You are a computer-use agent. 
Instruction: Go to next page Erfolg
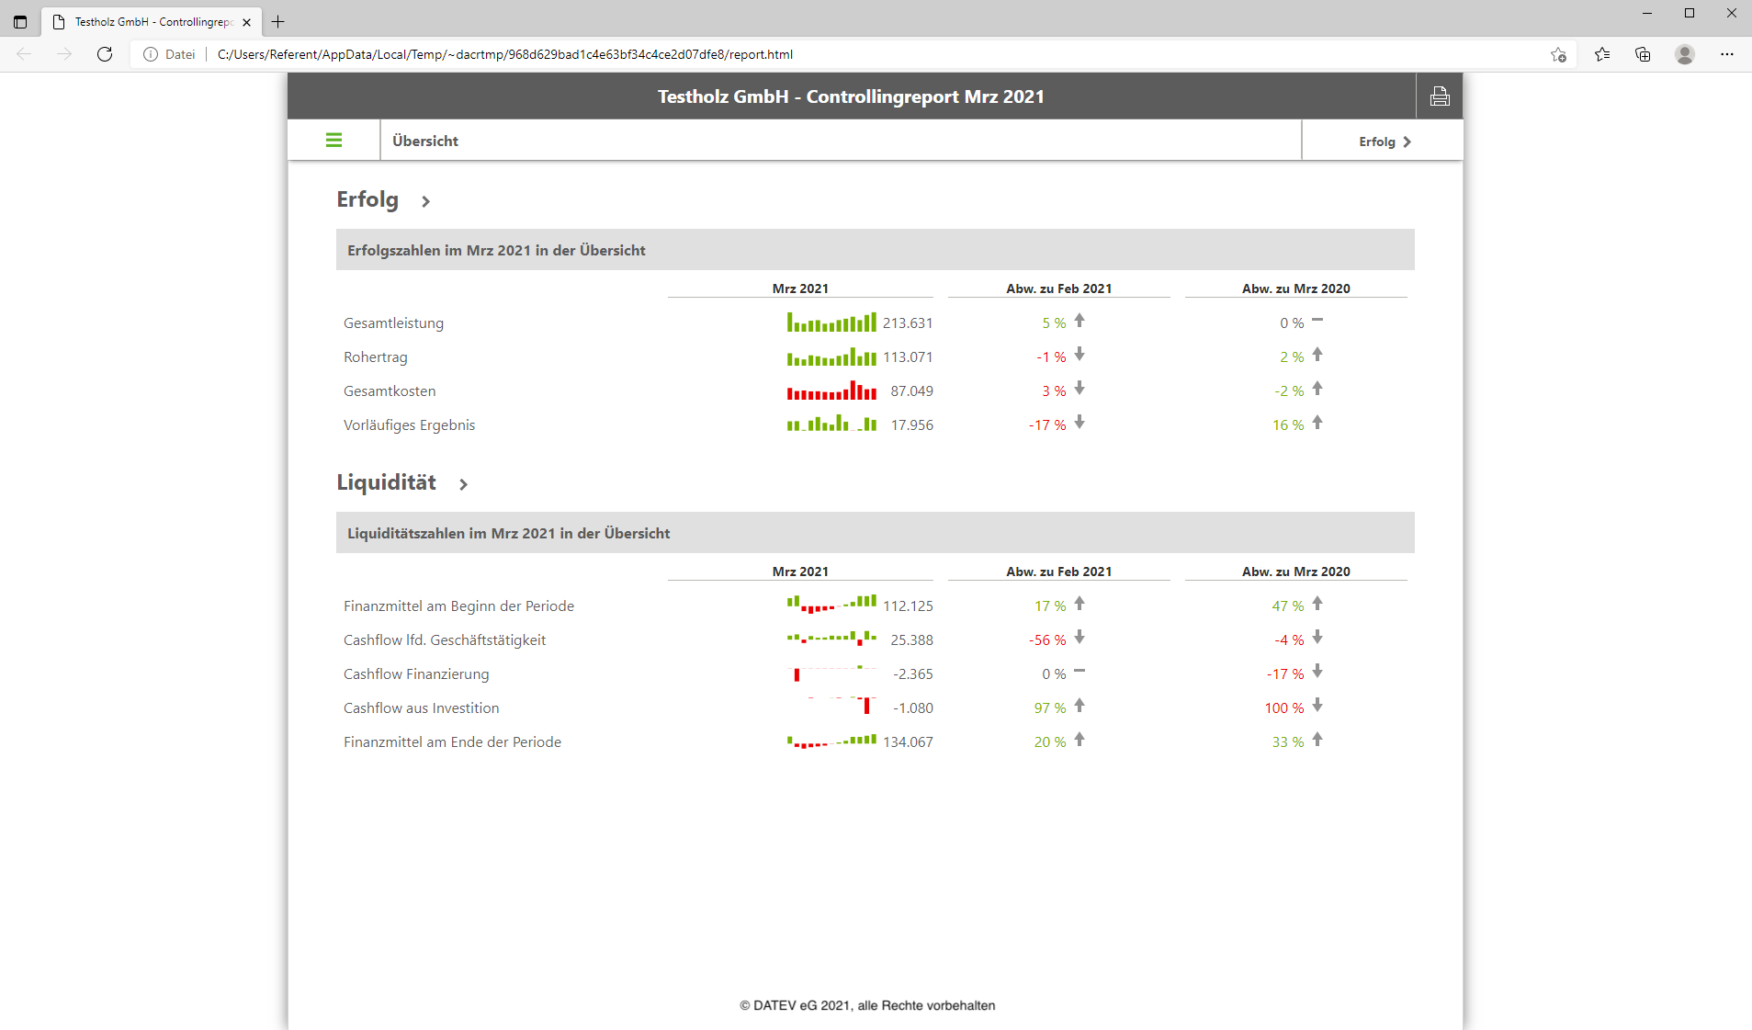1384,141
